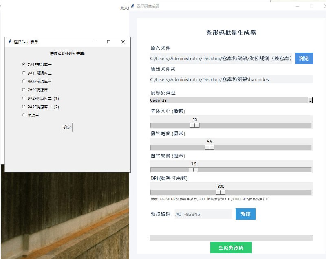The image size is (326, 259).
Task: Click the 图片宽度 width slider handle
Action: pos(209,147)
